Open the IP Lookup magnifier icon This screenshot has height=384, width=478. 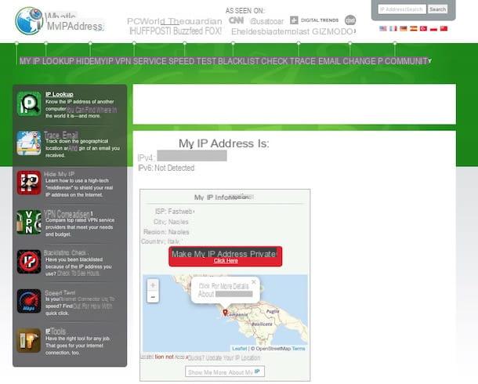tap(29, 104)
